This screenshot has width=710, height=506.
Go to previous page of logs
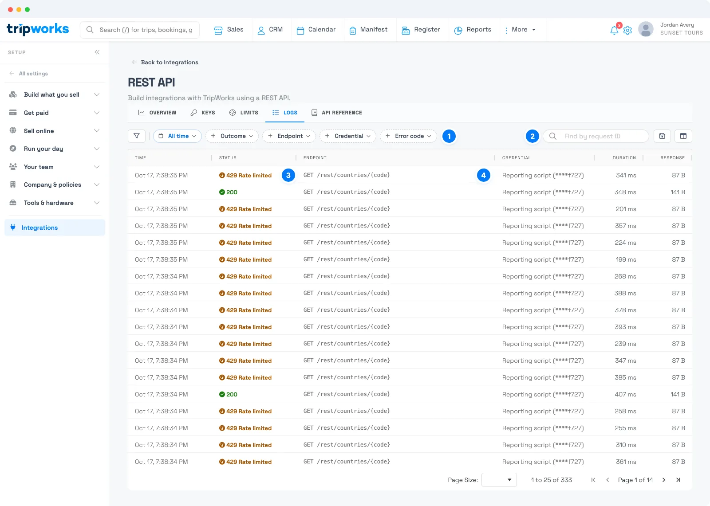click(607, 480)
